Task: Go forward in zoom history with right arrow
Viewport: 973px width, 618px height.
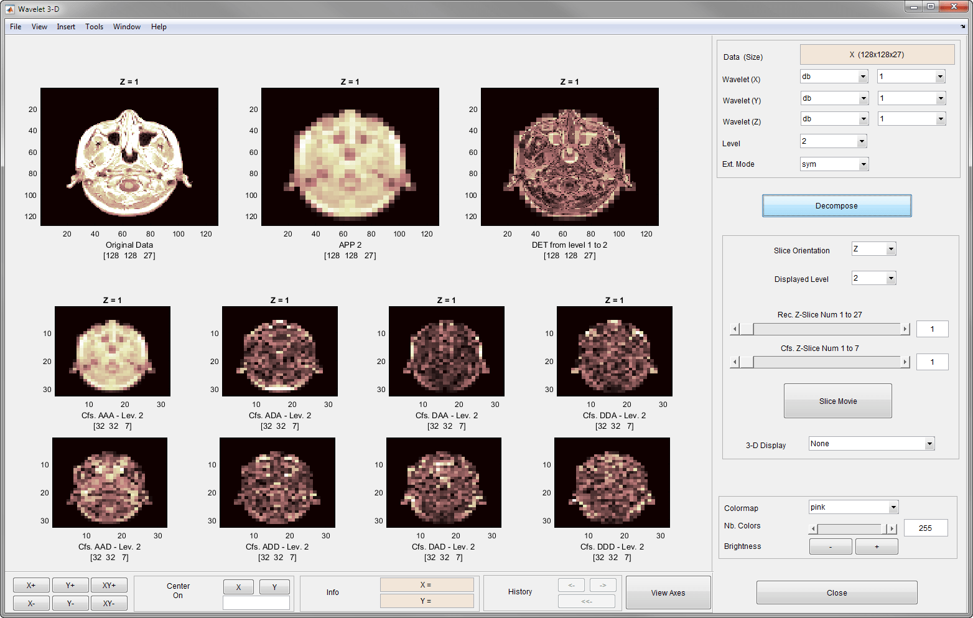Action: [602, 585]
